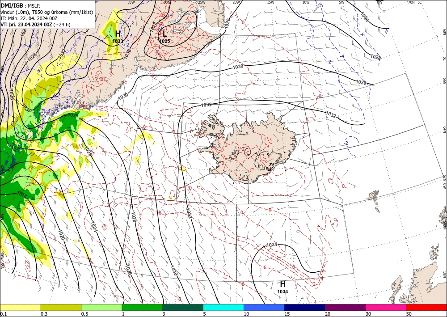Click the legend value '0.5'

tap(84, 314)
